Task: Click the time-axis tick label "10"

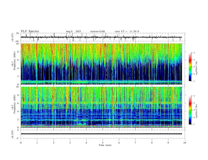Action: click(185, 143)
